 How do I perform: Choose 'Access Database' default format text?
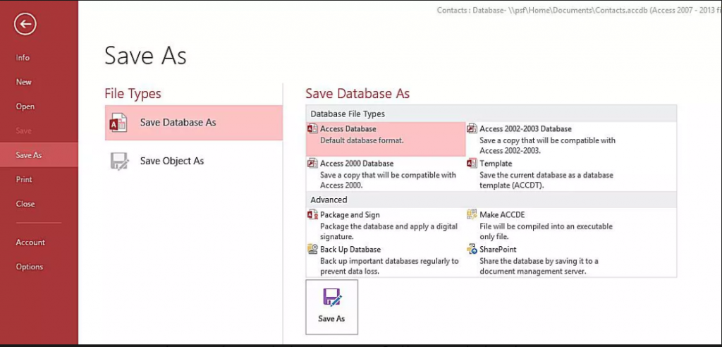pos(348,129)
